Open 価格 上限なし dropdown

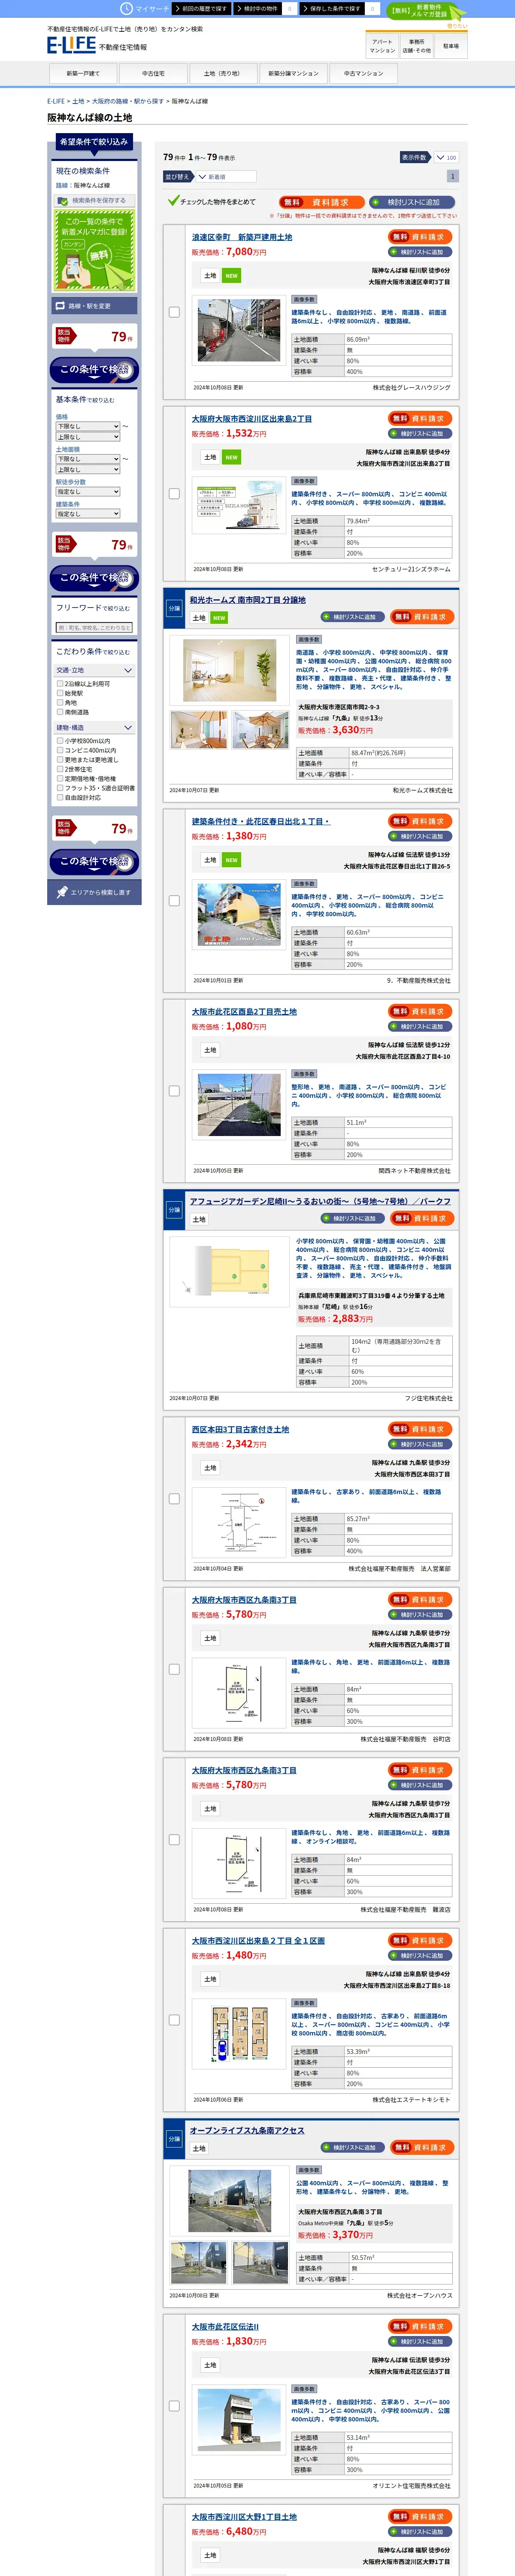tap(88, 437)
